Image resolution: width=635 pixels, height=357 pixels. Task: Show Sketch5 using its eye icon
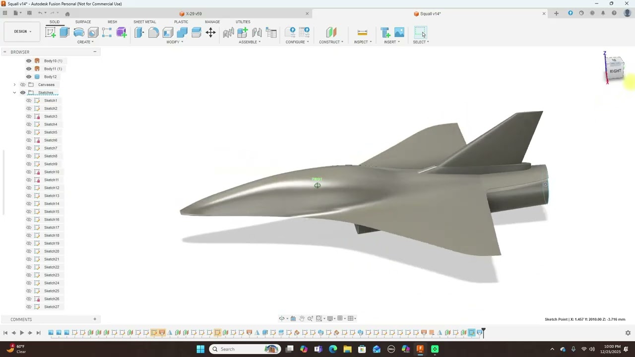[x=29, y=132]
